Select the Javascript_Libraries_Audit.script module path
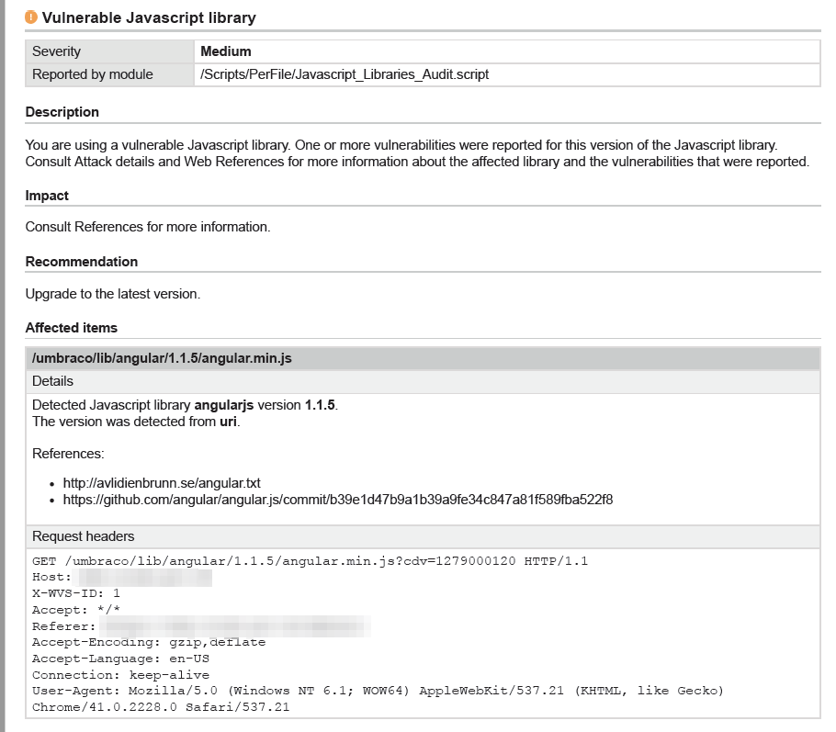This screenshot has width=836, height=732. tap(345, 74)
